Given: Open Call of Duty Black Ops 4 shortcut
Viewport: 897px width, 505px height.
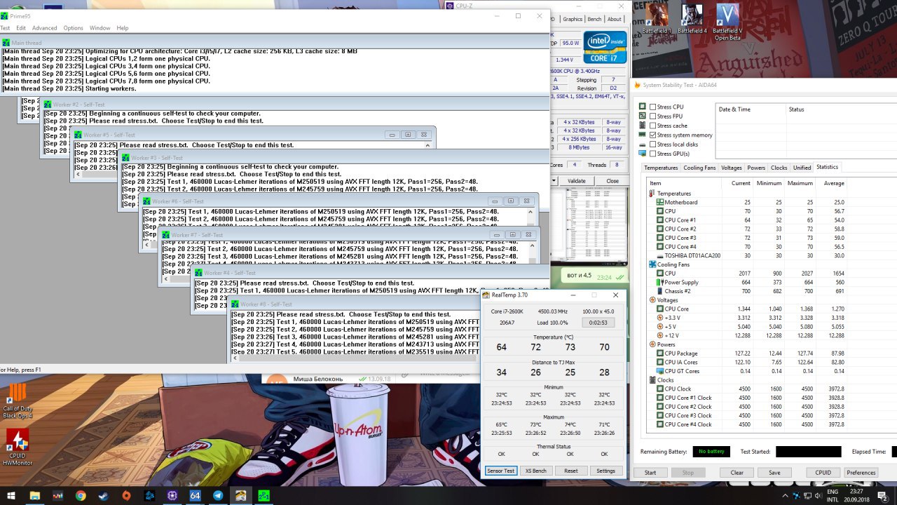Looking at the screenshot, I should click(18, 399).
